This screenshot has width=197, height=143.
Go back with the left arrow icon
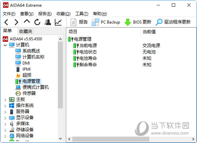pos(6,22)
